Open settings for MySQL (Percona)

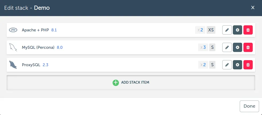[237, 47]
